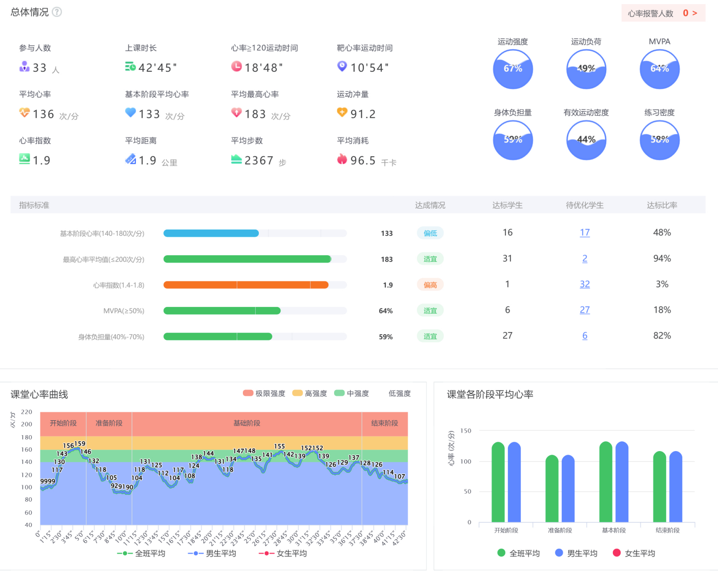Open the 心率报警人数 alert list
Screen dimensions: 718x572
[x=663, y=13]
